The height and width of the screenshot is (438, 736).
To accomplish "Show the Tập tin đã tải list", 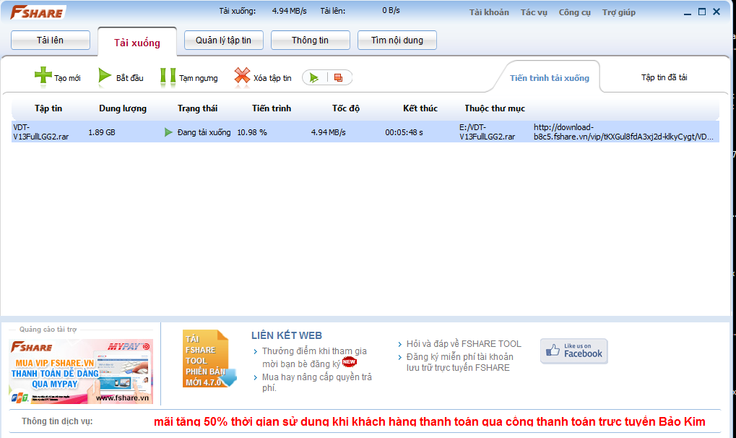I will tap(664, 77).
